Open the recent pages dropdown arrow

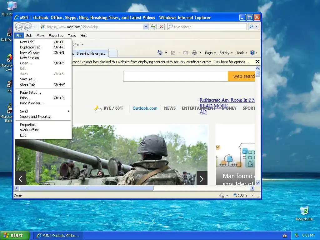(x=34, y=27)
